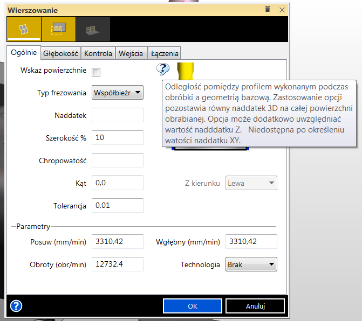Open the dialog options menu icon in the title bar

(268, 9)
